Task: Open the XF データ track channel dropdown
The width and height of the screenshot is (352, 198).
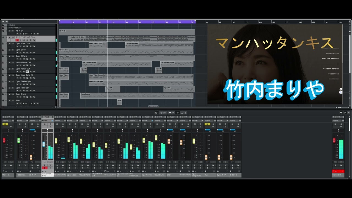Action: click(31, 34)
